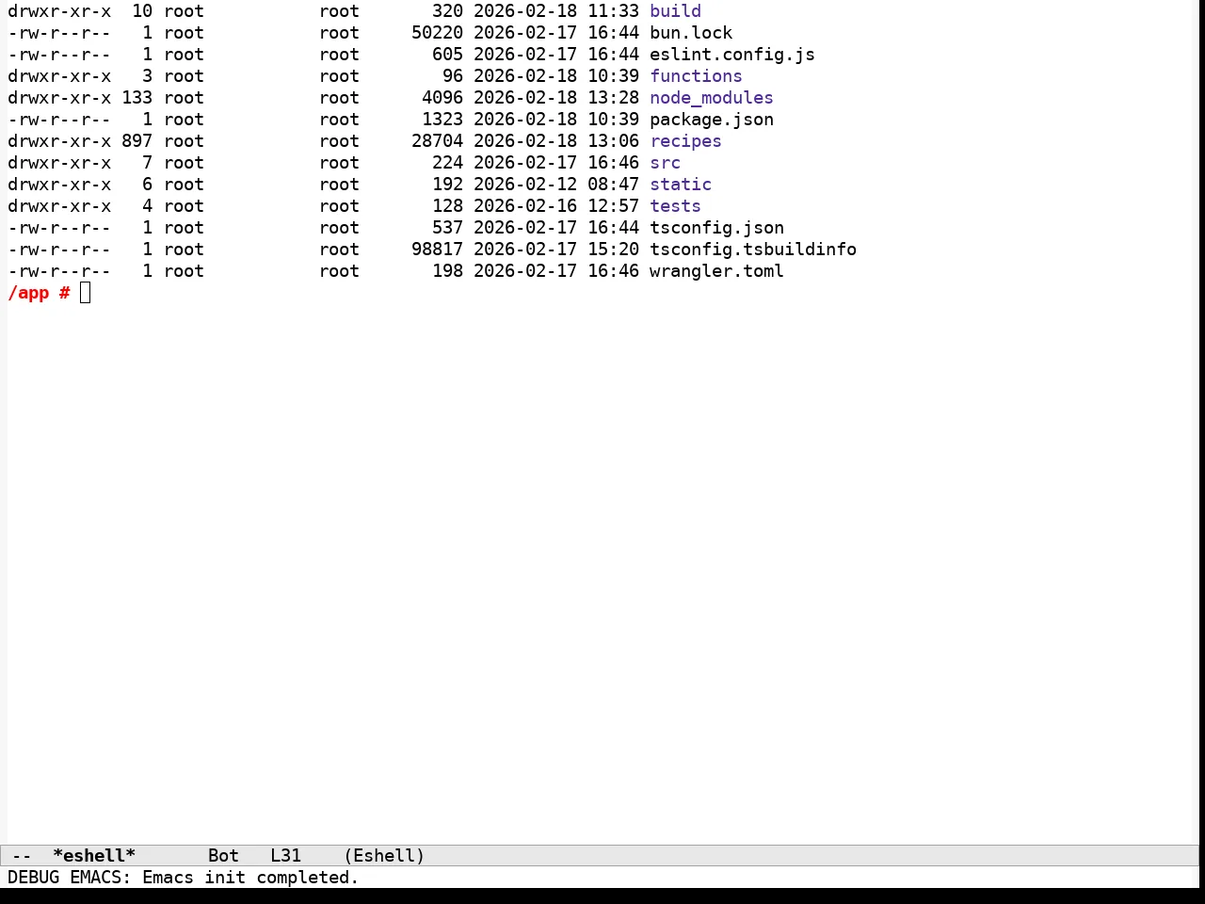The width and height of the screenshot is (1205, 904).
Task: Click the 13:28 timestamp of node_modules
Action: 613,98
